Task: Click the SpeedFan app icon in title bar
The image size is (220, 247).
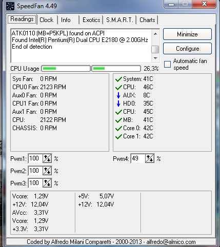Action: click(10, 6)
